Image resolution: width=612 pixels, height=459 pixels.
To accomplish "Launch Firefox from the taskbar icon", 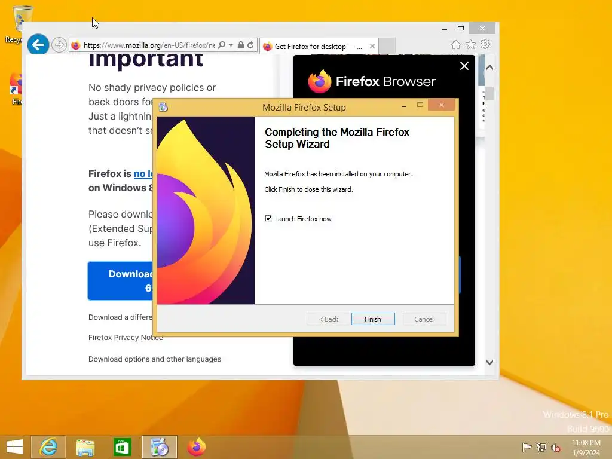I will 196,447.
